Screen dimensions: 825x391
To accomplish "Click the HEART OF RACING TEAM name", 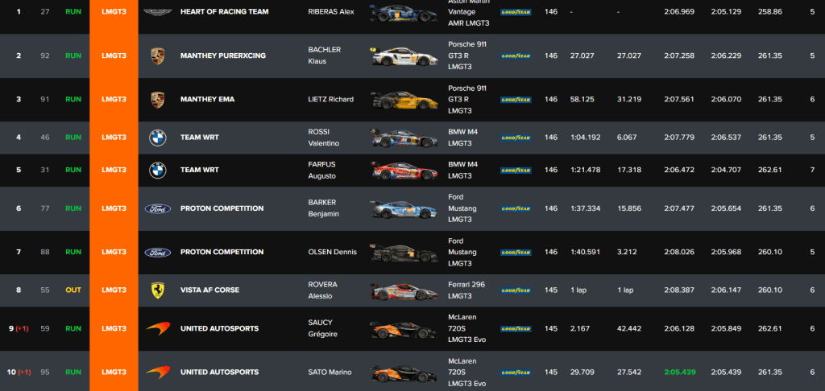I will click(224, 11).
